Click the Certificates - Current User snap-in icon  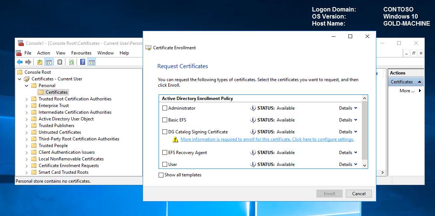coord(27,79)
